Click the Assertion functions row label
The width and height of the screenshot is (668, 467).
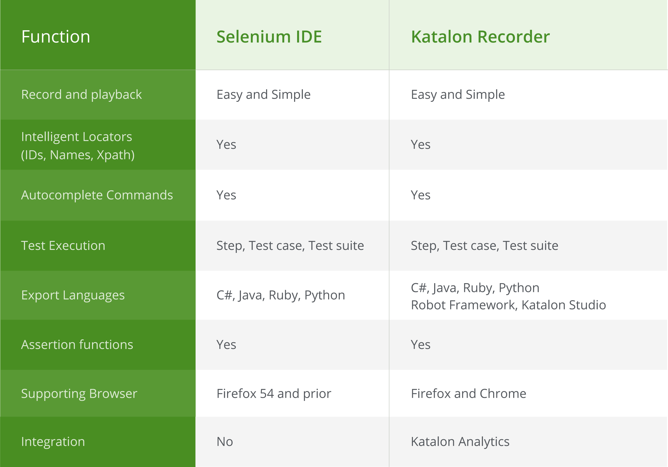[77, 344]
